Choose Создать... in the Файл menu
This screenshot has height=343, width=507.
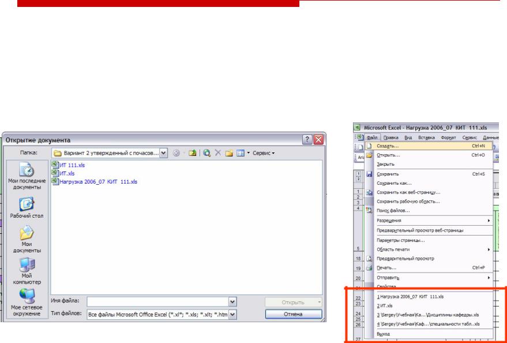pos(429,146)
